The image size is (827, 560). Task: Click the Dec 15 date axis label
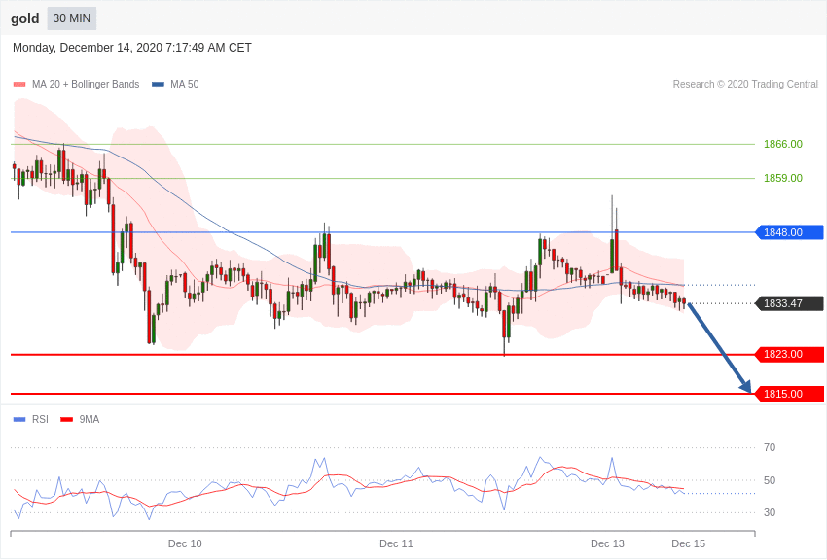(688, 543)
